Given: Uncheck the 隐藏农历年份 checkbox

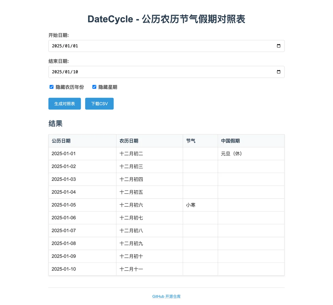Looking at the screenshot, I should 51,87.
